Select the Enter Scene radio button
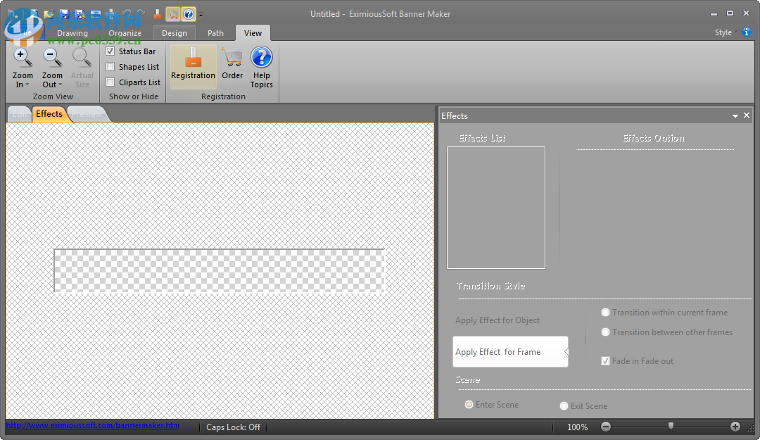The image size is (760, 440). click(x=469, y=404)
